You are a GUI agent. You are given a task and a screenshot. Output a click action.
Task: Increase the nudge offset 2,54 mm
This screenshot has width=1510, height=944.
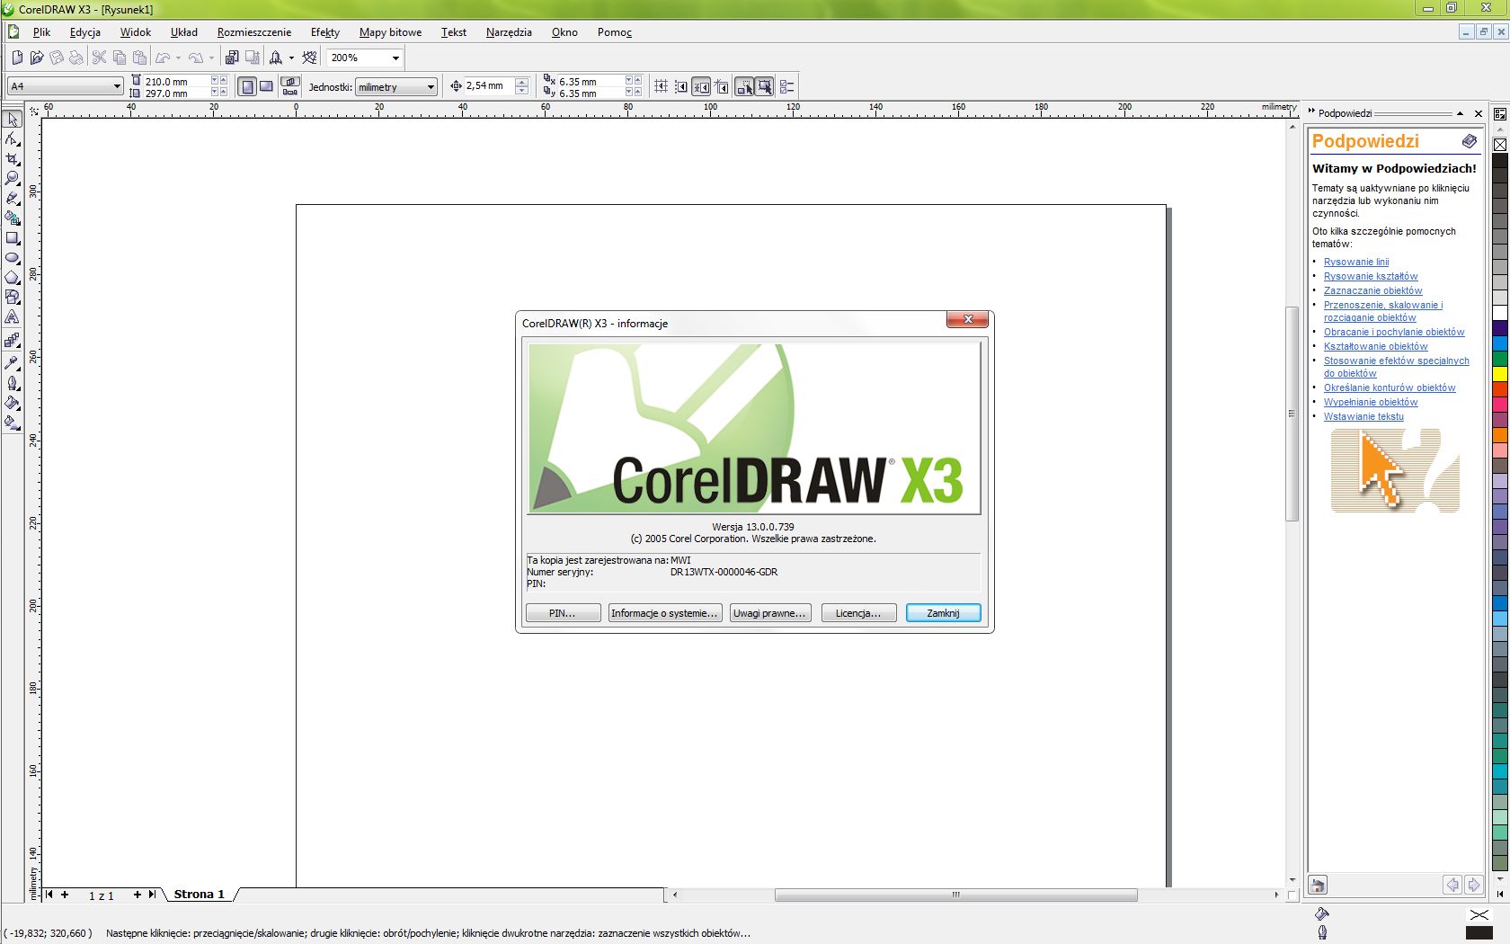tap(521, 82)
